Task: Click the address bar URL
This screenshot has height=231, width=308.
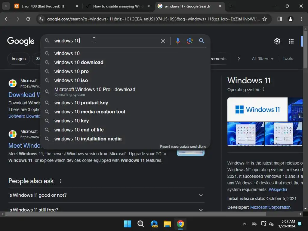Action: (x=153, y=19)
